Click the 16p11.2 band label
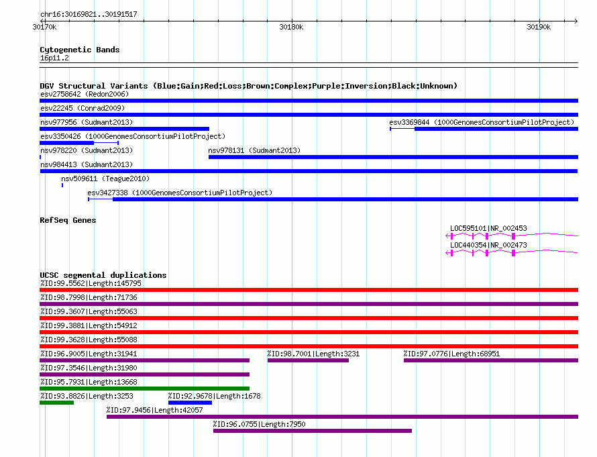Screen dimensions: 597x457 pos(54,58)
